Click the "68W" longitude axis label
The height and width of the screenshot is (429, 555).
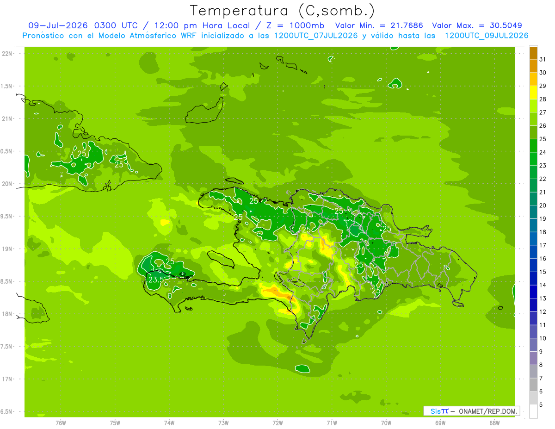pyautogui.click(x=494, y=423)
